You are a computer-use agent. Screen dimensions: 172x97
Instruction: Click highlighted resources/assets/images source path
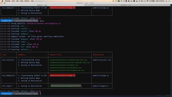click(x=66, y=86)
